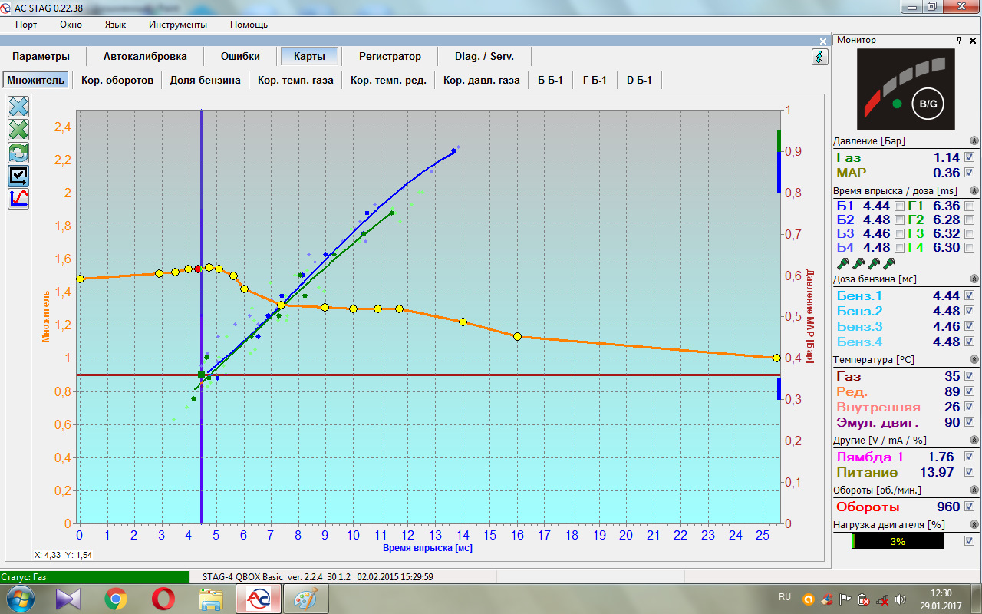Switch to the Автокалибровка tab
982x614 pixels.
(x=145, y=57)
